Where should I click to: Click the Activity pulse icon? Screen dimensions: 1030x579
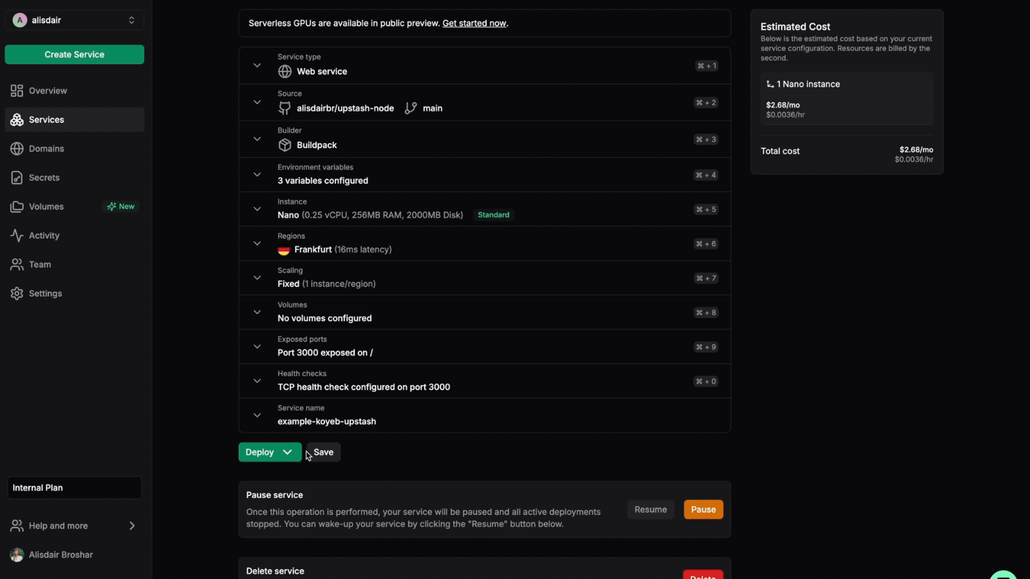click(17, 235)
